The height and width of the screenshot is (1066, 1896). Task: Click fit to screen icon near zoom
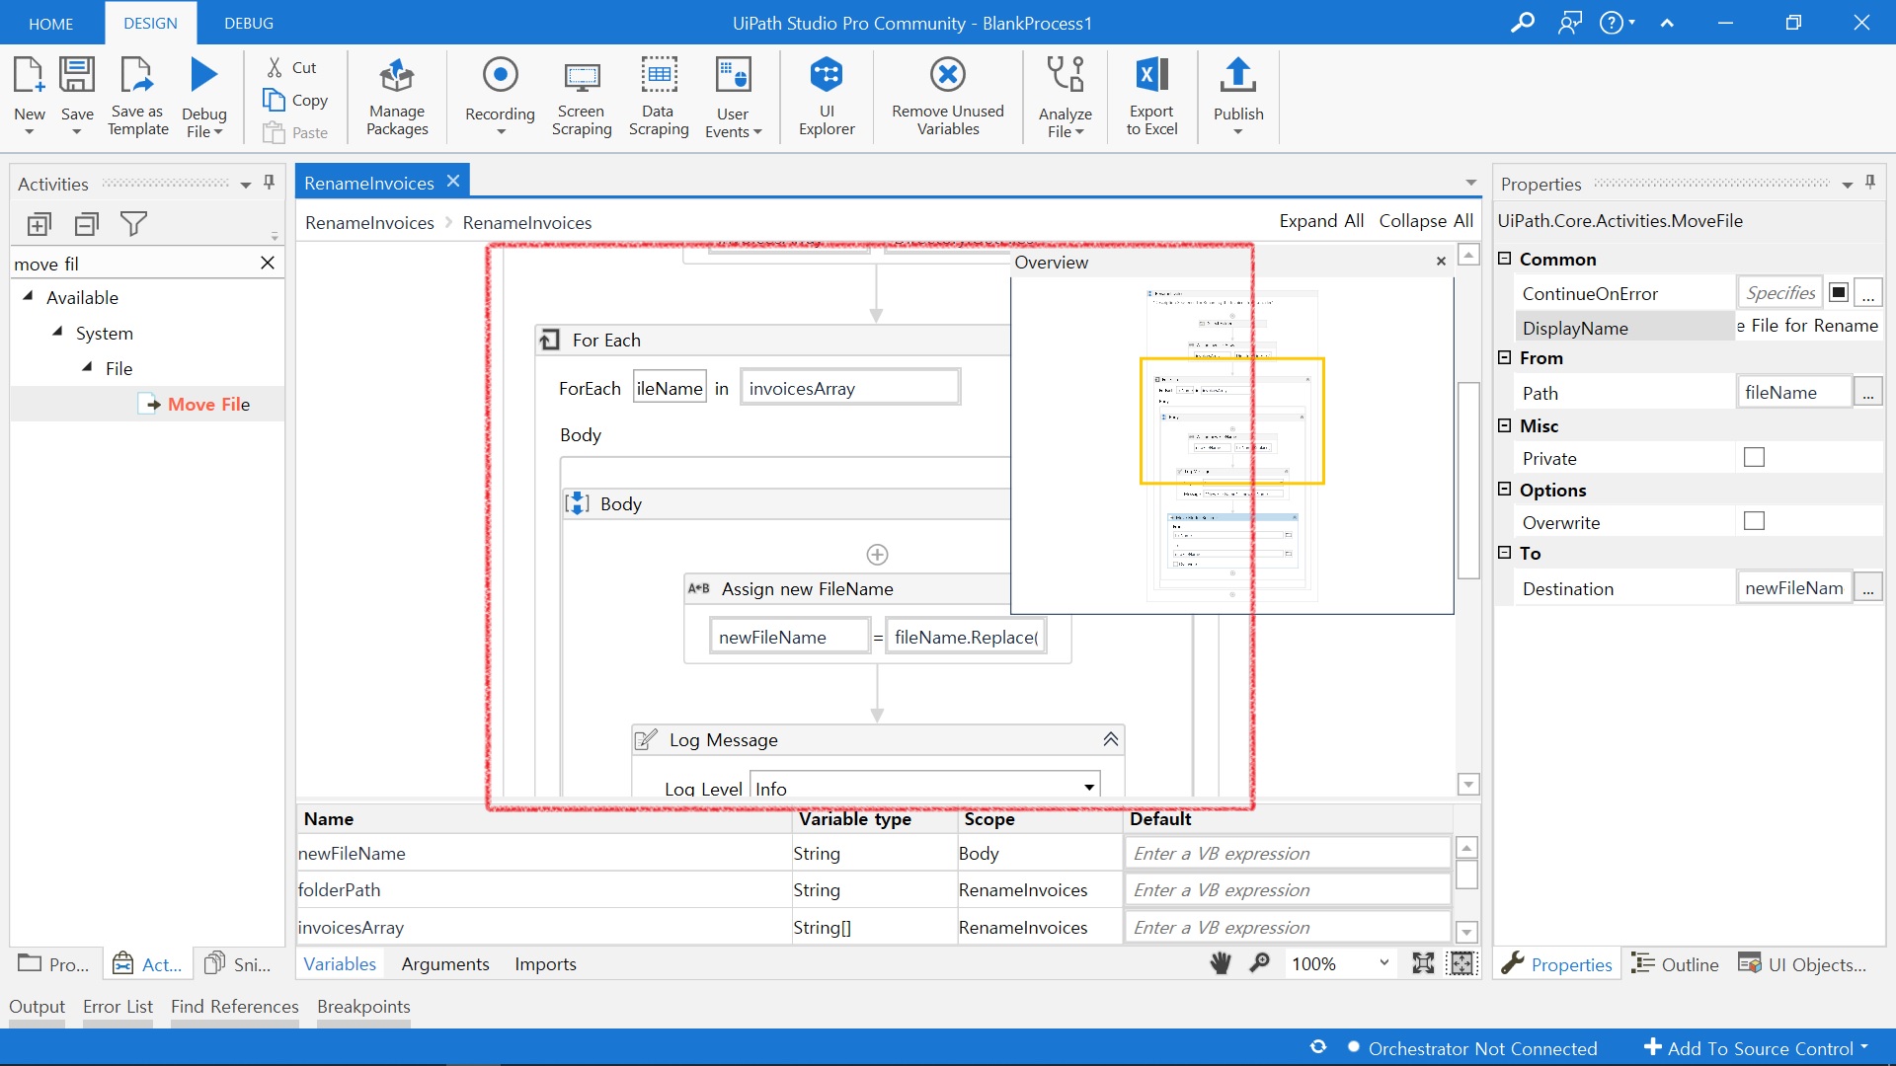(x=1423, y=963)
